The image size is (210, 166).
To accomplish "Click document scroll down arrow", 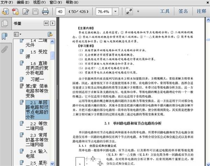I will click(208, 164).
